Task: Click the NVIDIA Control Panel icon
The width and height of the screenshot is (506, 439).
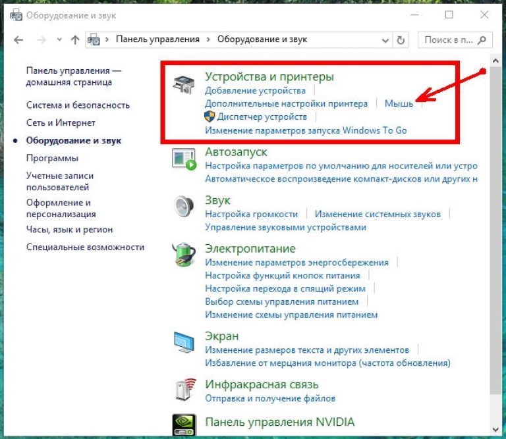Action: pos(184,426)
